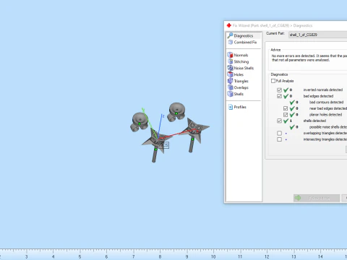Click the Follow Advice button with green arrow
Viewport: 347px width, 260px height.
click(317, 198)
